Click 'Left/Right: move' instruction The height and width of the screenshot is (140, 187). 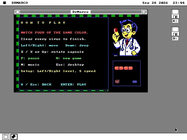(39, 45)
